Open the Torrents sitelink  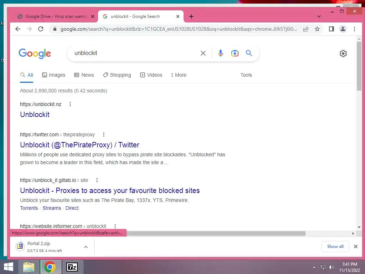click(29, 208)
